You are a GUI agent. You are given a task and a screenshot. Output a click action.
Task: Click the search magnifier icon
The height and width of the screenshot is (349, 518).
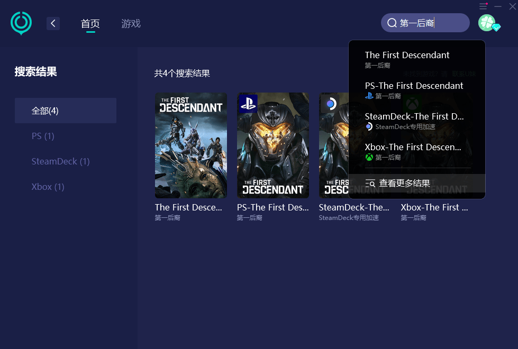point(392,23)
